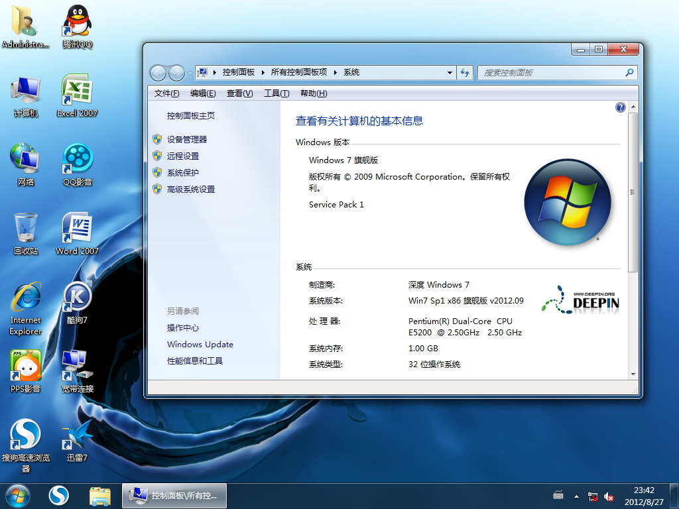Expand breadcrumb arrow after 控制面板
Viewport: 679px width, 509px height.
263,72
